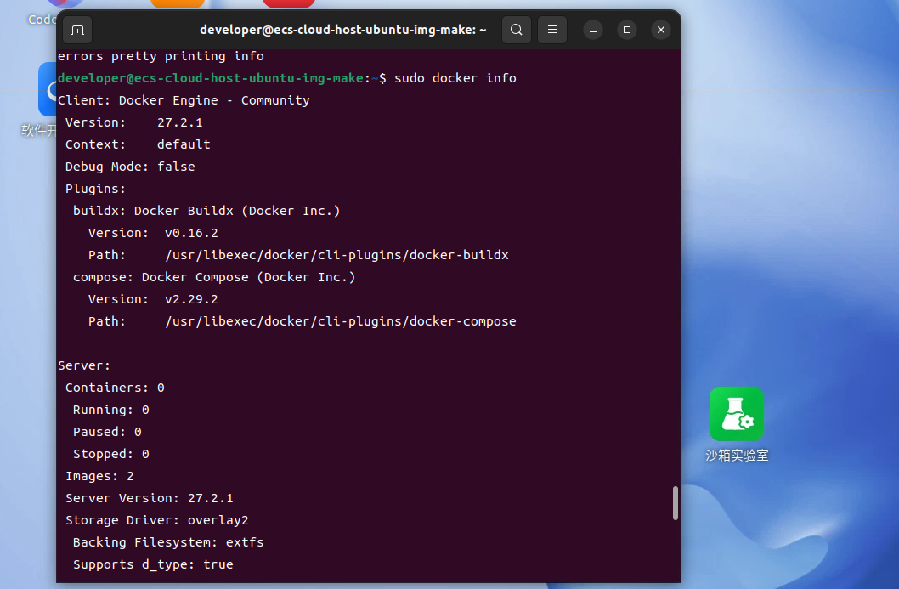Open the terminal hamburger menu
The height and width of the screenshot is (589, 899).
(552, 30)
